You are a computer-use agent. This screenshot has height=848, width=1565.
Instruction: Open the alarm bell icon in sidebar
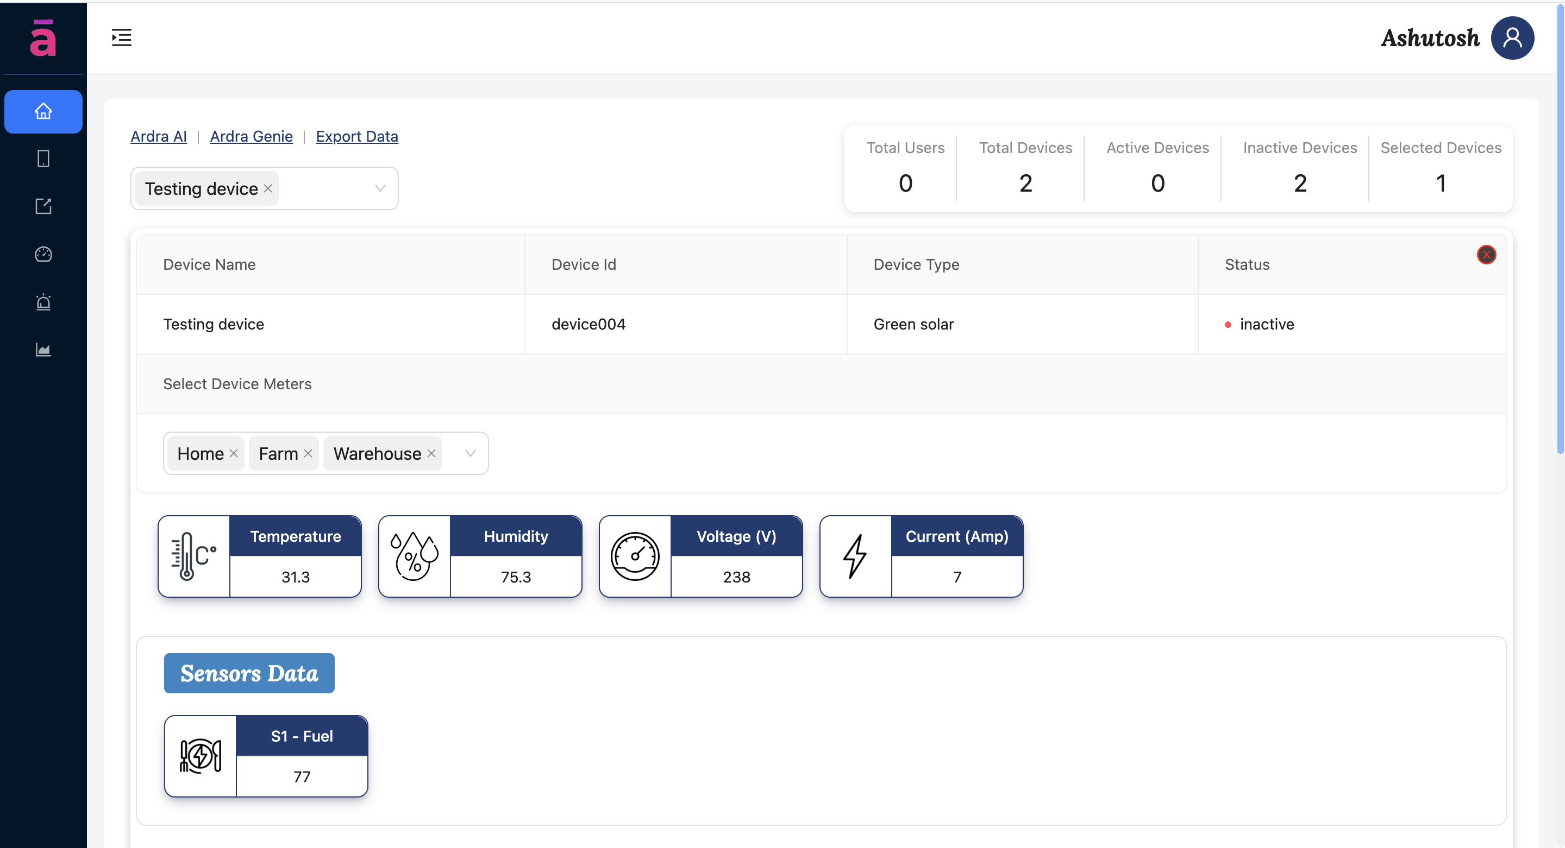click(43, 302)
